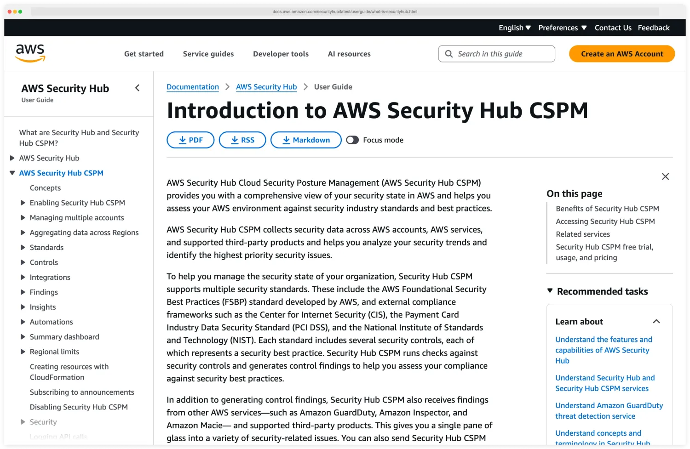Open Understand features and capabilities link

click(604, 350)
